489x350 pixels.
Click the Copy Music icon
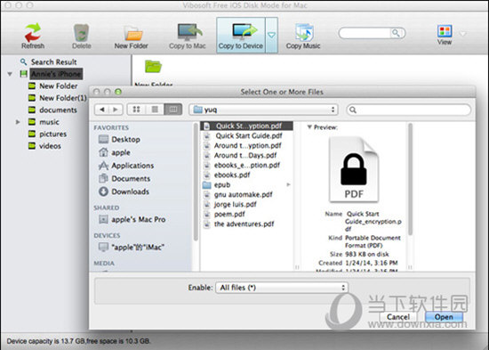(x=303, y=36)
